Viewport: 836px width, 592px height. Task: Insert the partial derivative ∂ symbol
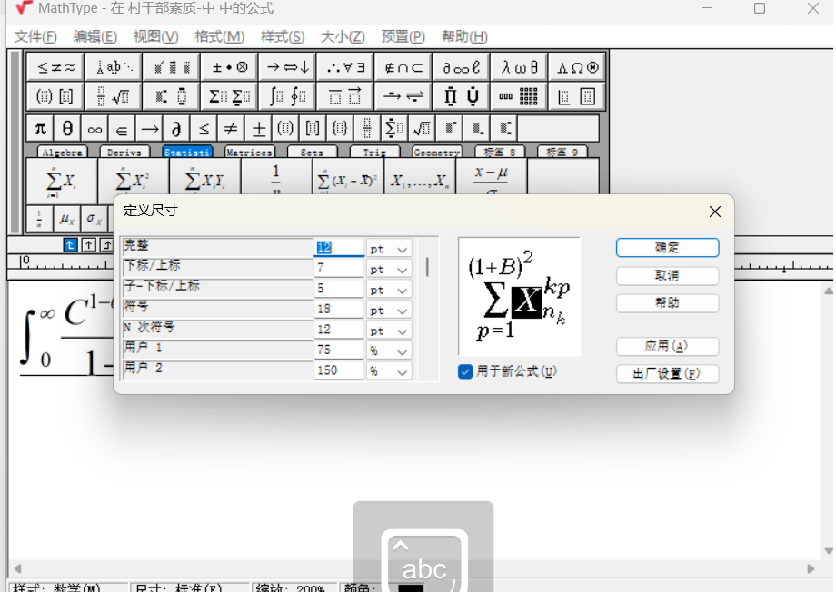click(x=176, y=128)
